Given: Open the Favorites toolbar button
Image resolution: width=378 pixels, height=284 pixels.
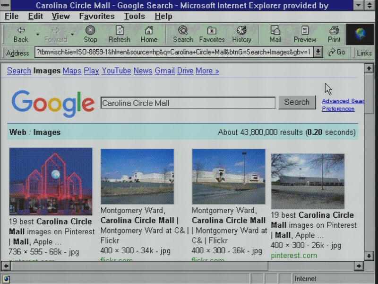Looking at the screenshot, I should click(x=212, y=35).
